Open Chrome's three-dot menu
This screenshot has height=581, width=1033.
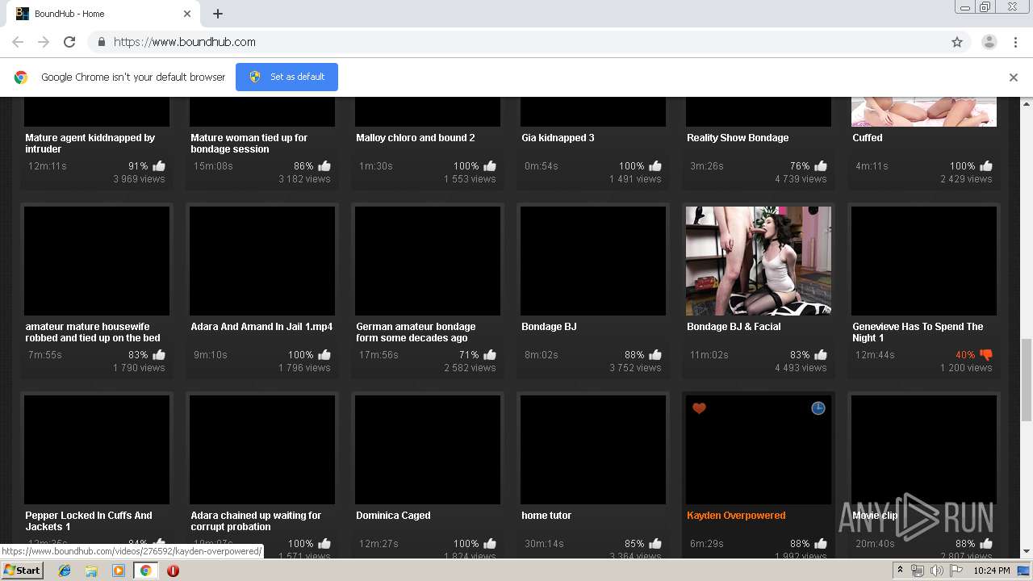click(1015, 42)
